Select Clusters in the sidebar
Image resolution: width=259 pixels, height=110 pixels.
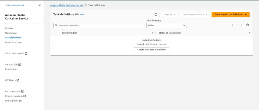tap(9, 28)
